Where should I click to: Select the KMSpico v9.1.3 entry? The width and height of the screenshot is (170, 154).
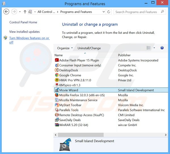(x=70, y=85)
